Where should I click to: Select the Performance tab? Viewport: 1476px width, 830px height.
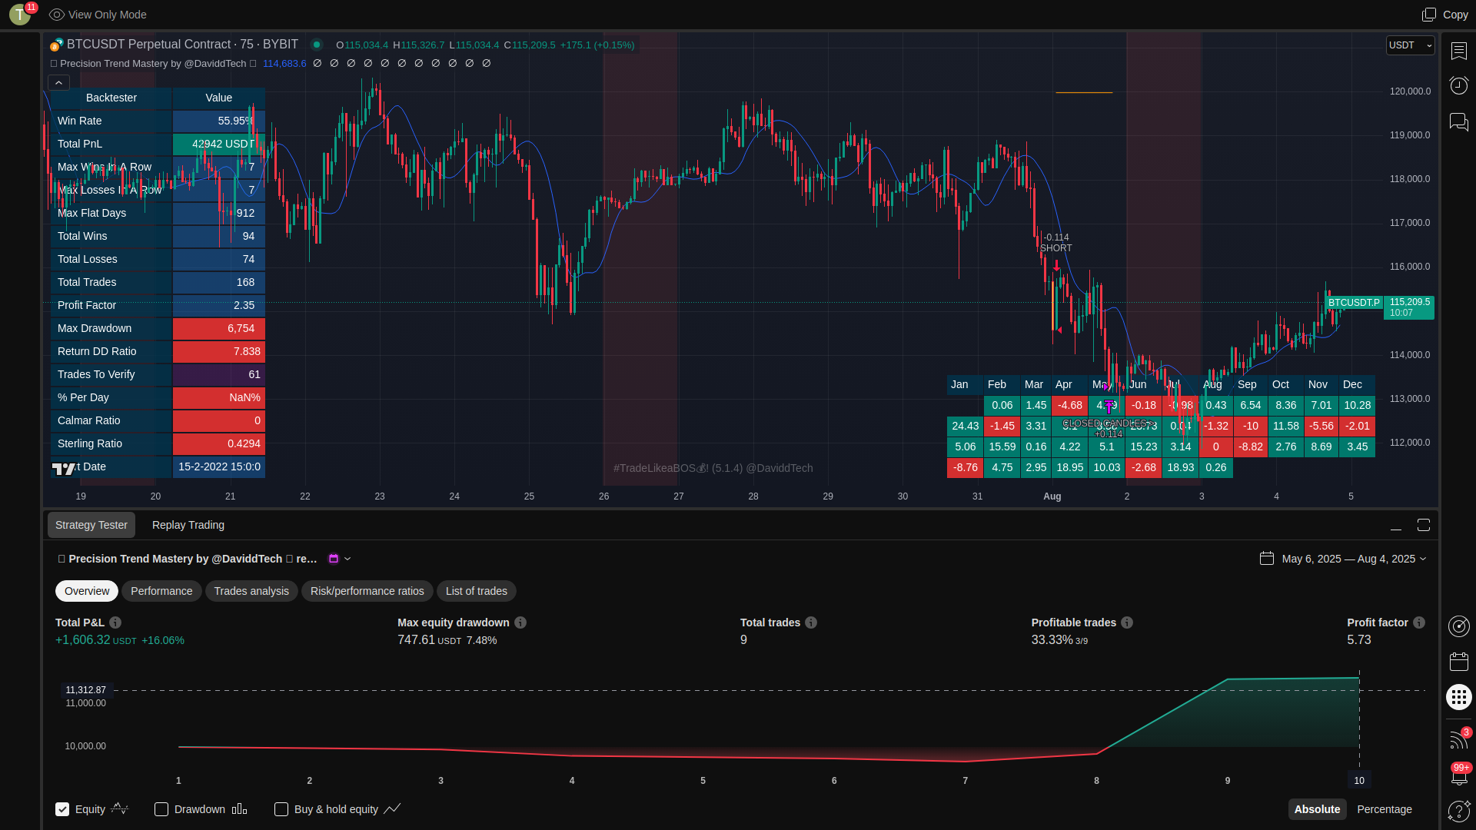(x=161, y=591)
